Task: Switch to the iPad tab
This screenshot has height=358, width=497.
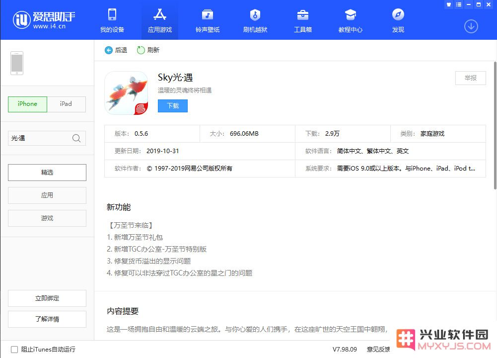Action: coord(66,104)
